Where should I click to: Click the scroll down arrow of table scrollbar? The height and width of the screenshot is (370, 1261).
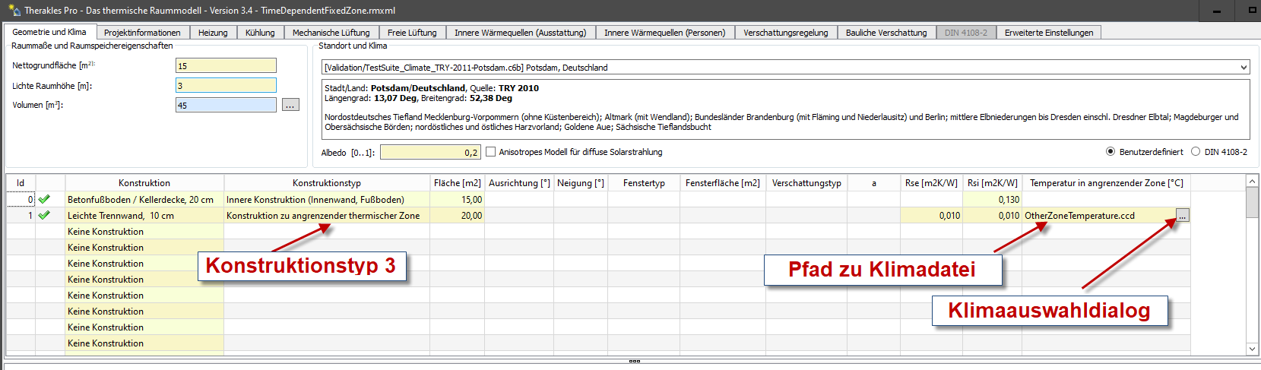click(x=1253, y=349)
